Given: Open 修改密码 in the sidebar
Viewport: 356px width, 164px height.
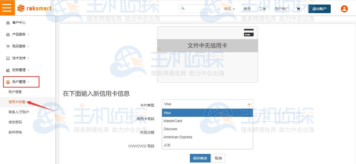Looking at the screenshot, I should click(x=15, y=122).
